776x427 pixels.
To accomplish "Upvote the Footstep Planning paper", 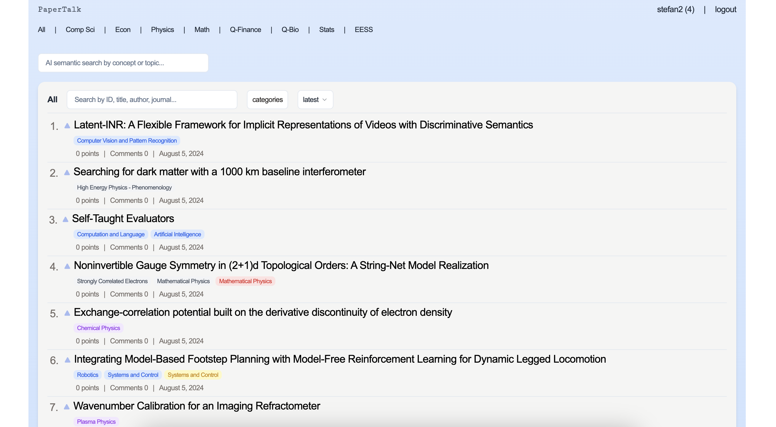I will 68,360.
